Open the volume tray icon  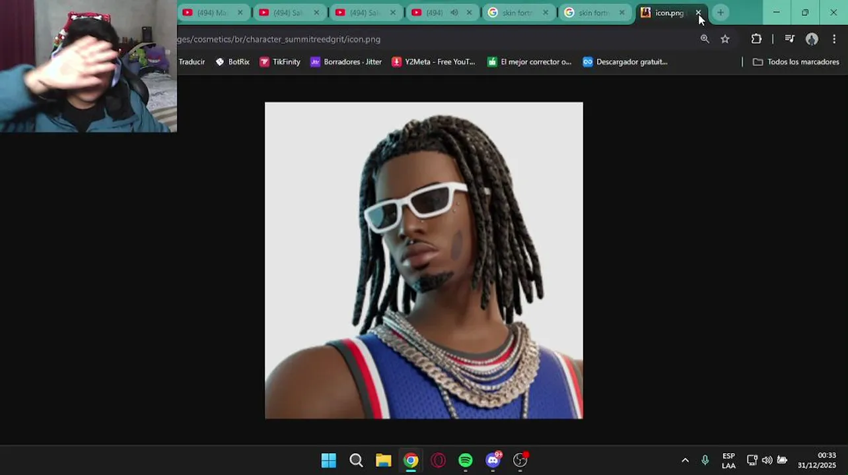pyautogui.click(x=767, y=460)
